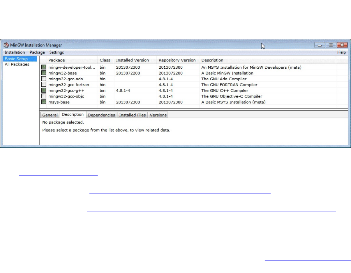Open the Help menu
Viewport: 351px width, 273px height.
(x=341, y=52)
